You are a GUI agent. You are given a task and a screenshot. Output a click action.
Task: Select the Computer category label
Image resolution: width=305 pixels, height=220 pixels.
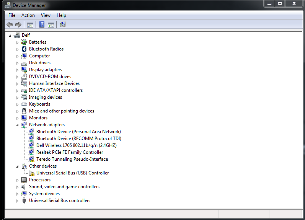(x=39, y=56)
